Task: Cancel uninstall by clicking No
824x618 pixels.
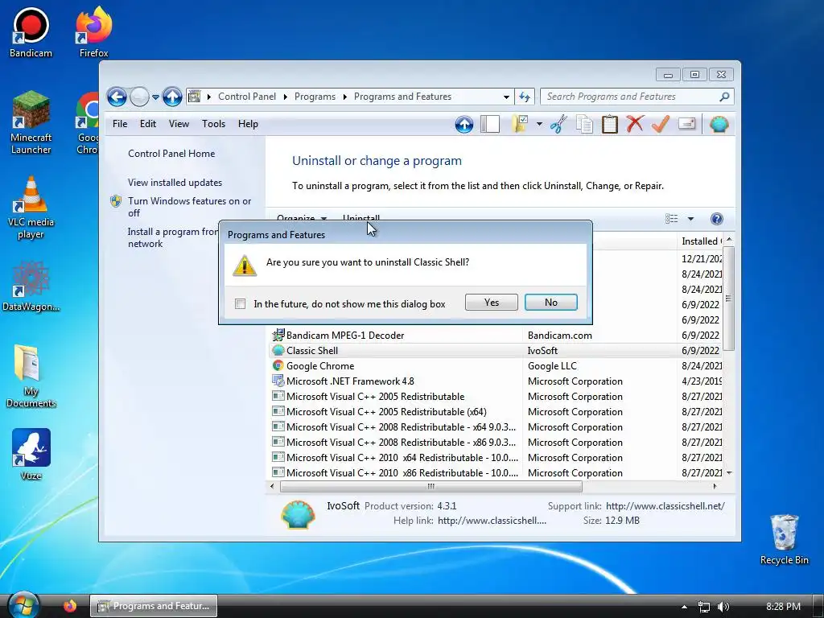Action: point(550,303)
